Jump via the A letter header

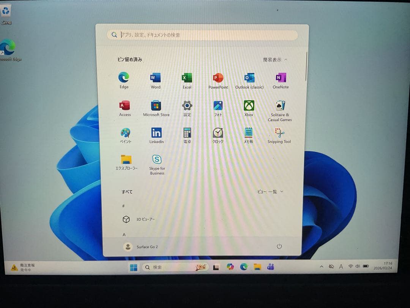tap(124, 235)
